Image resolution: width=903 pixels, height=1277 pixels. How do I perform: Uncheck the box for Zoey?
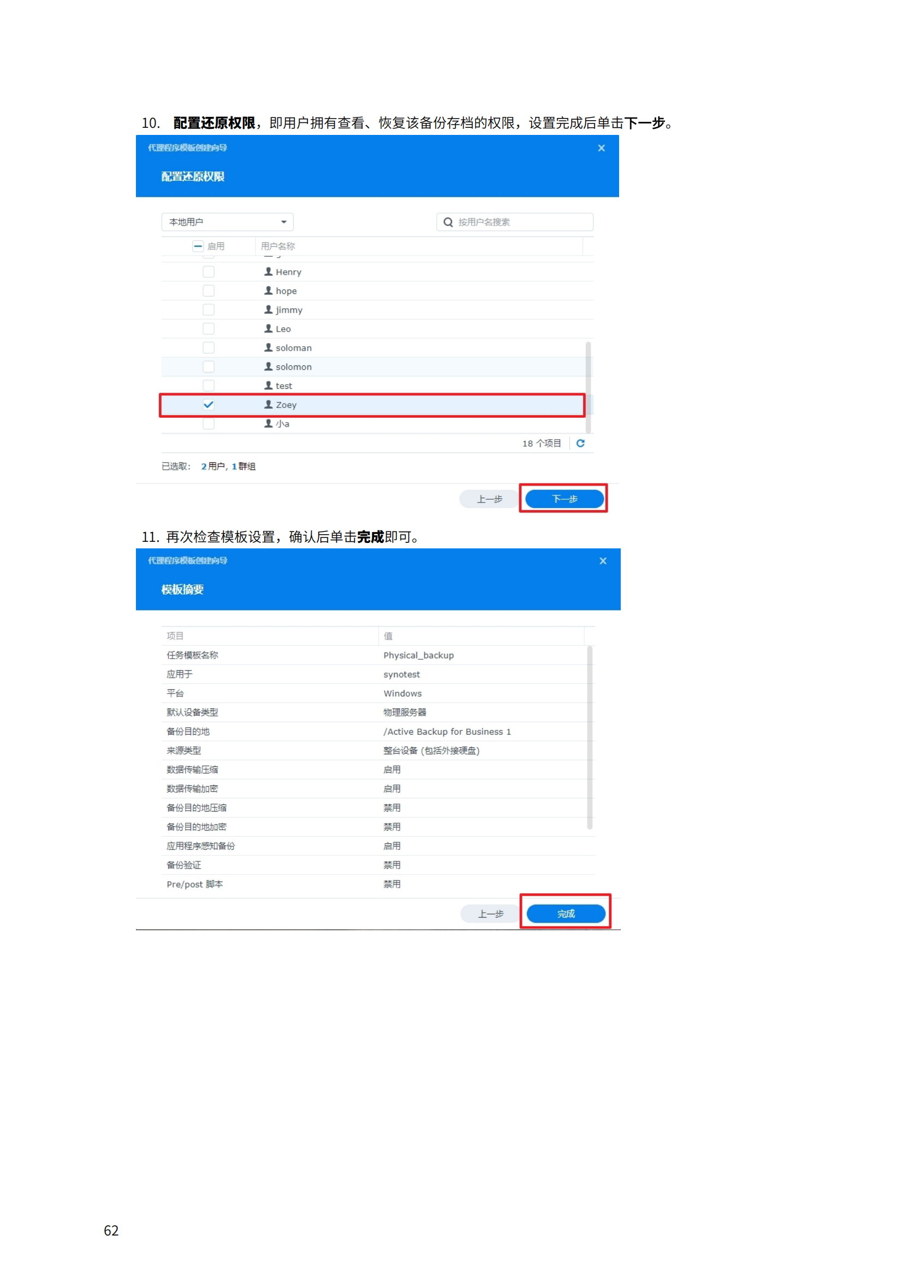(209, 404)
